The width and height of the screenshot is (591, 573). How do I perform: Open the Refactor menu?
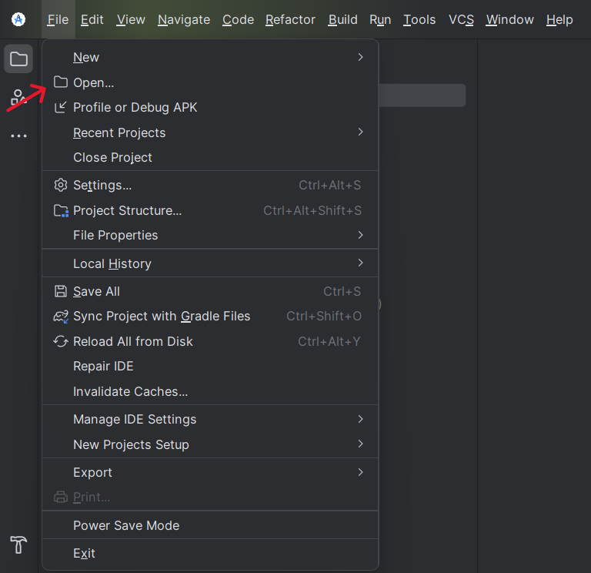[x=290, y=19]
